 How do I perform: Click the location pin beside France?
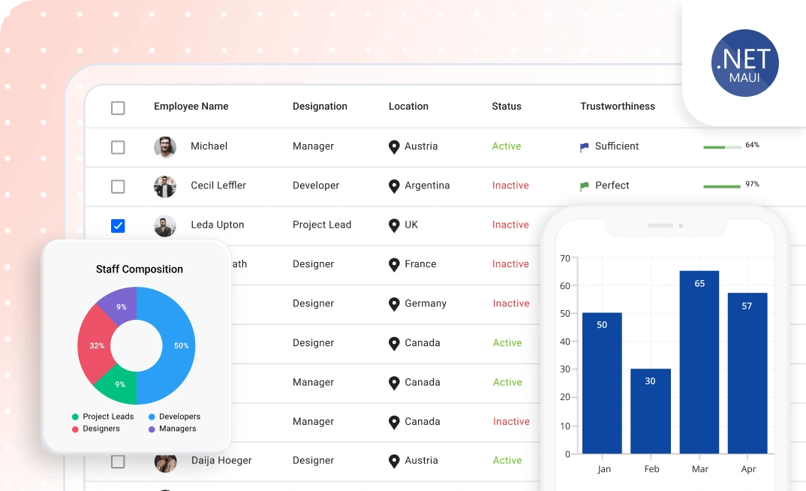[394, 265]
